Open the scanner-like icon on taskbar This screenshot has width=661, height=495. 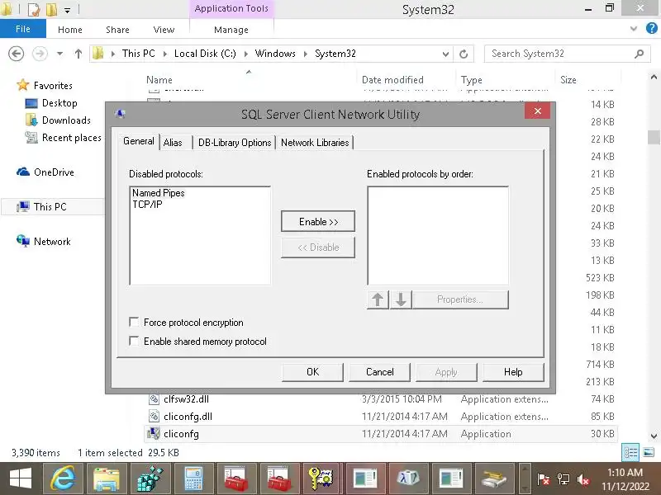[x=493, y=479]
